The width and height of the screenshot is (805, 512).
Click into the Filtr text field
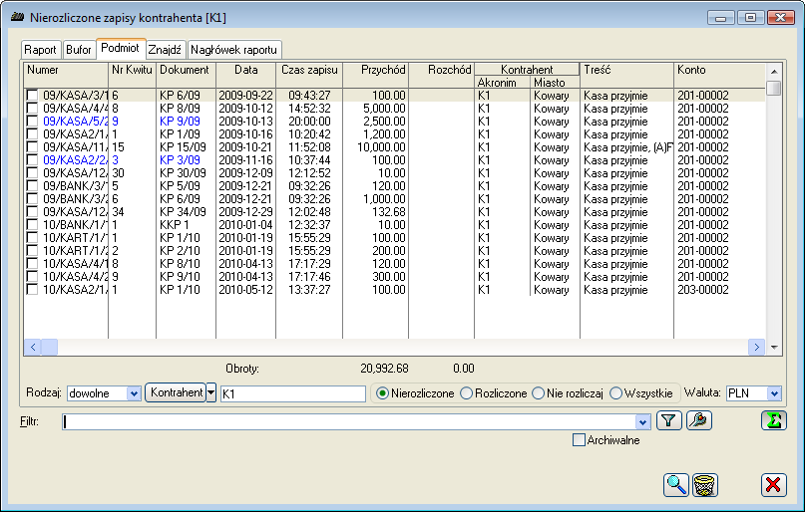click(349, 421)
